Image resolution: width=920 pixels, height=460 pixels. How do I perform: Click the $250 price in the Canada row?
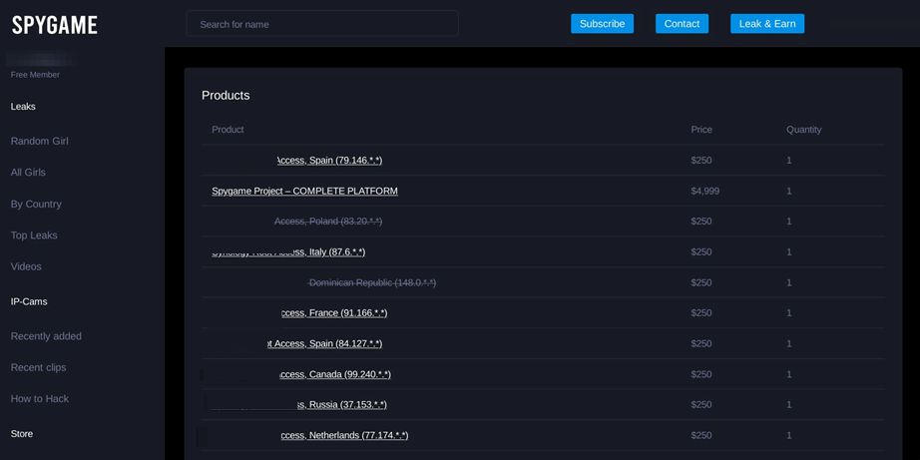pos(701,374)
